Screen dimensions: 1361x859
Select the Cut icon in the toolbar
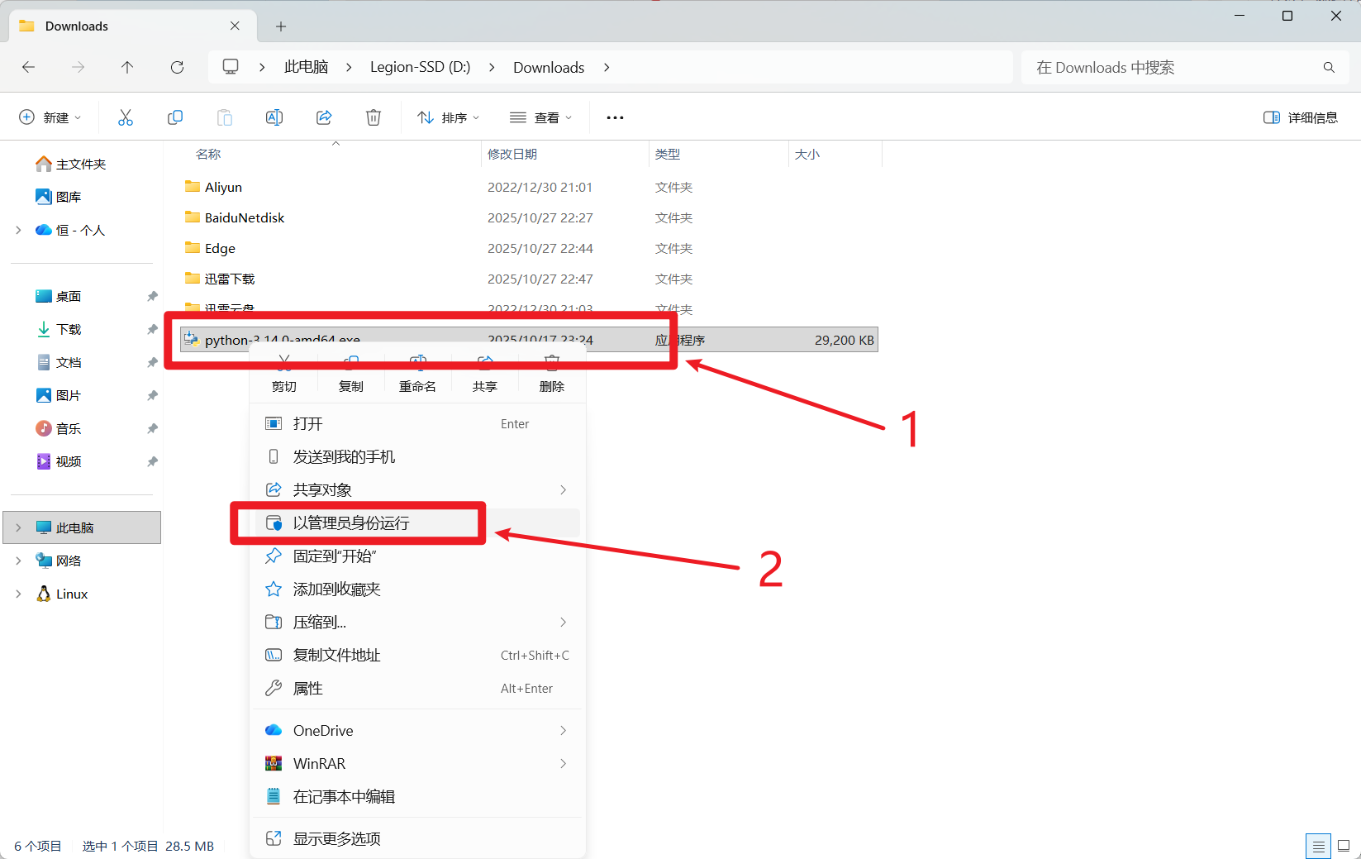pyautogui.click(x=126, y=117)
